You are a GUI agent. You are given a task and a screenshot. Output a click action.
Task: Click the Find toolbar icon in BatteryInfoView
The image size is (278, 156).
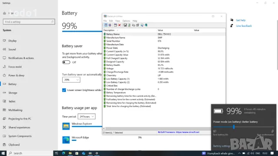(x=142, y=25)
